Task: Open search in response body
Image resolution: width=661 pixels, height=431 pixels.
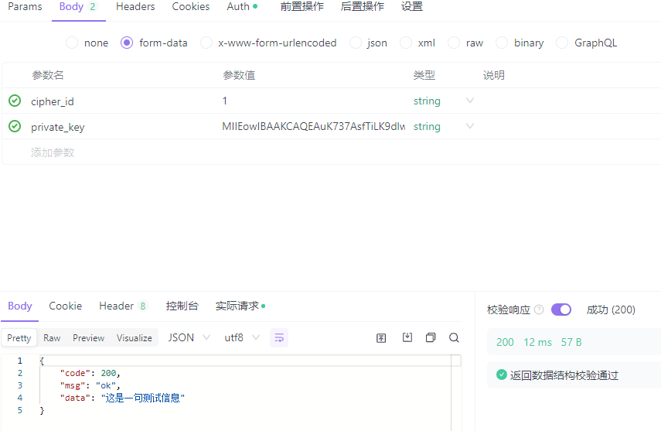Action: point(454,337)
